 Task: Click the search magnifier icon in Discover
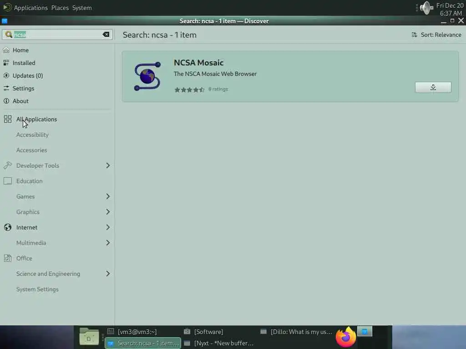(x=9, y=35)
